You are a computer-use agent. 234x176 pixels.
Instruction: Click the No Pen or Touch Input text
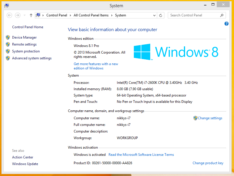[x=155, y=102]
